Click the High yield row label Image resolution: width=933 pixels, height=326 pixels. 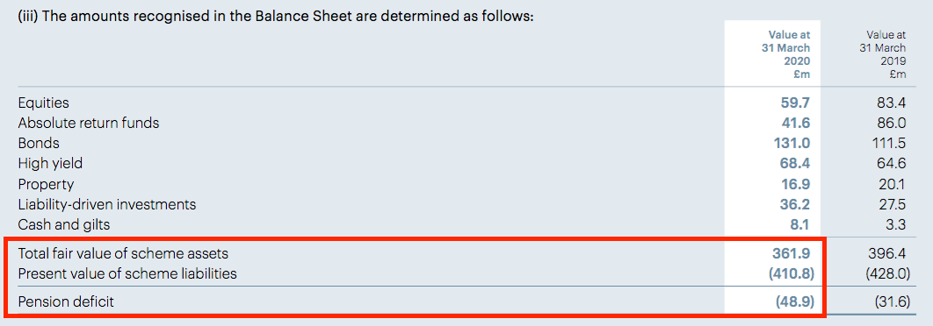pos(50,163)
